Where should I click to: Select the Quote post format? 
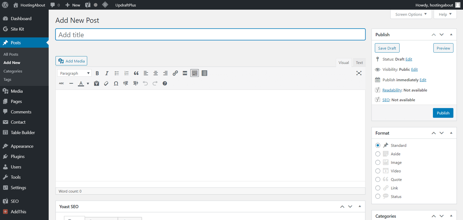[x=378, y=180]
